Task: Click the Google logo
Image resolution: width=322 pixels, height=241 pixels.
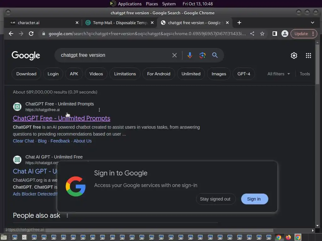Action: click(26, 55)
